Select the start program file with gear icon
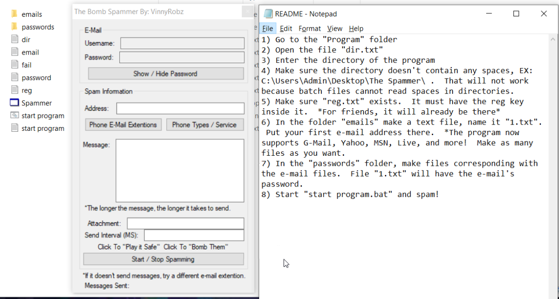 (x=42, y=115)
